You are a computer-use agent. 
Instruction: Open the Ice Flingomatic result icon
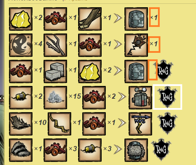point(140,97)
